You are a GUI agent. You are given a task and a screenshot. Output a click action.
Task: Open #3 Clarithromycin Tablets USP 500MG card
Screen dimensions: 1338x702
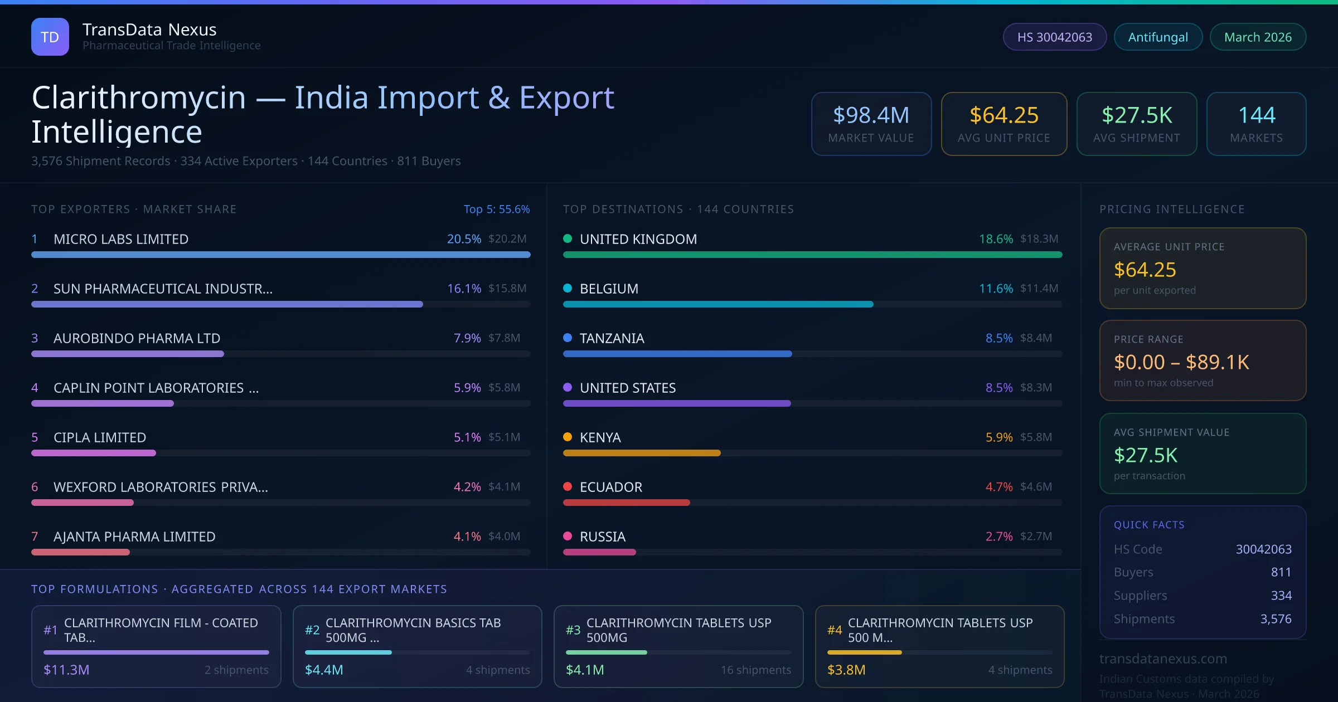pos(678,646)
